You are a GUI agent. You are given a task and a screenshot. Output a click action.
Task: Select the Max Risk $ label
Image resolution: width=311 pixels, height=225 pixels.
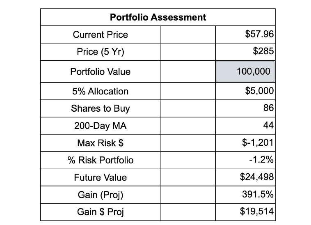(101, 143)
